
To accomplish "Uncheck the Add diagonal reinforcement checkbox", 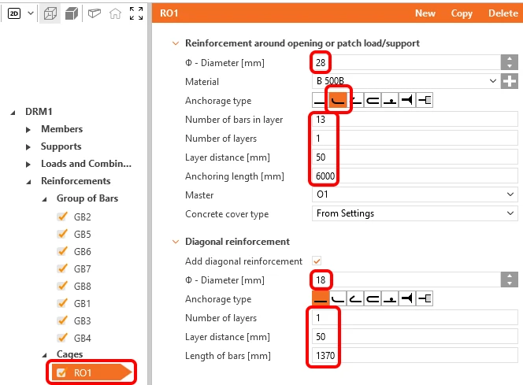I will click(x=317, y=261).
